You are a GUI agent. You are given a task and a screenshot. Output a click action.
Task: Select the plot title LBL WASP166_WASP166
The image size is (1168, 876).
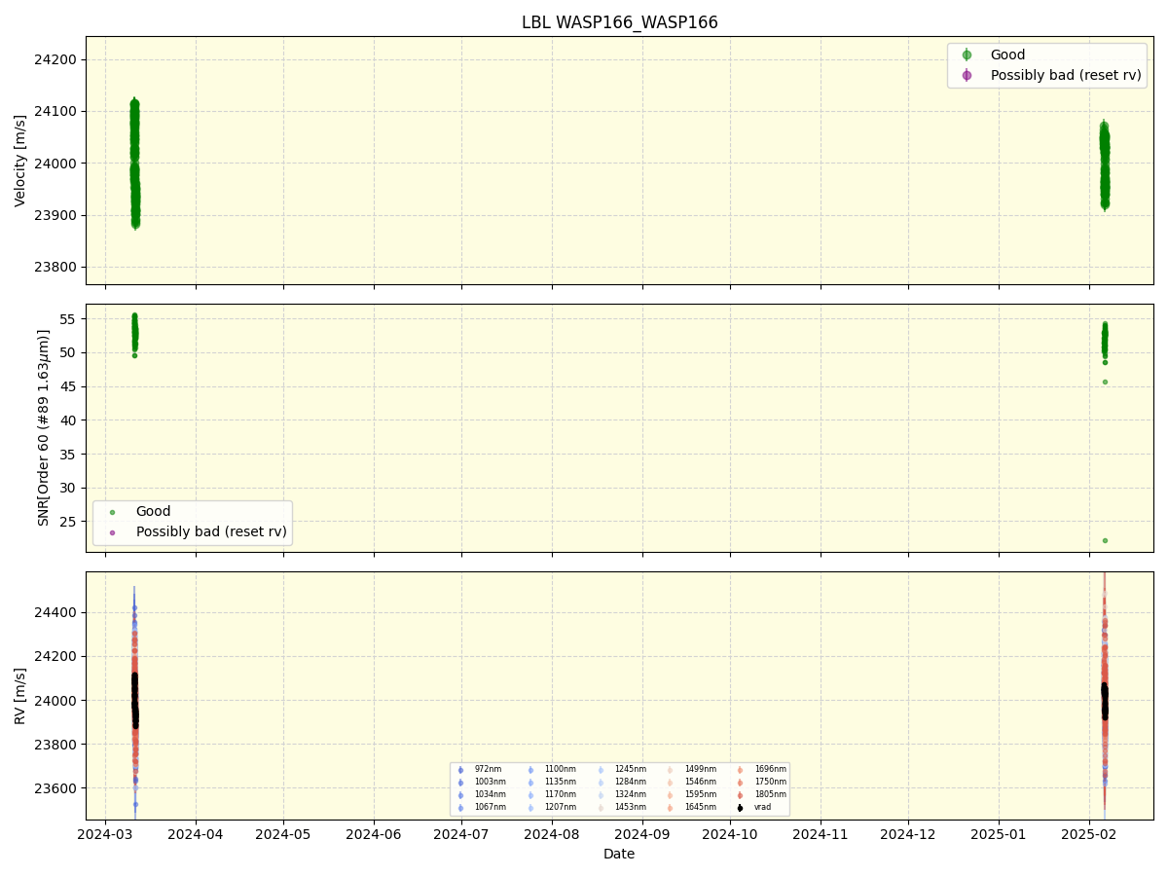pyautogui.click(x=620, y=22)
